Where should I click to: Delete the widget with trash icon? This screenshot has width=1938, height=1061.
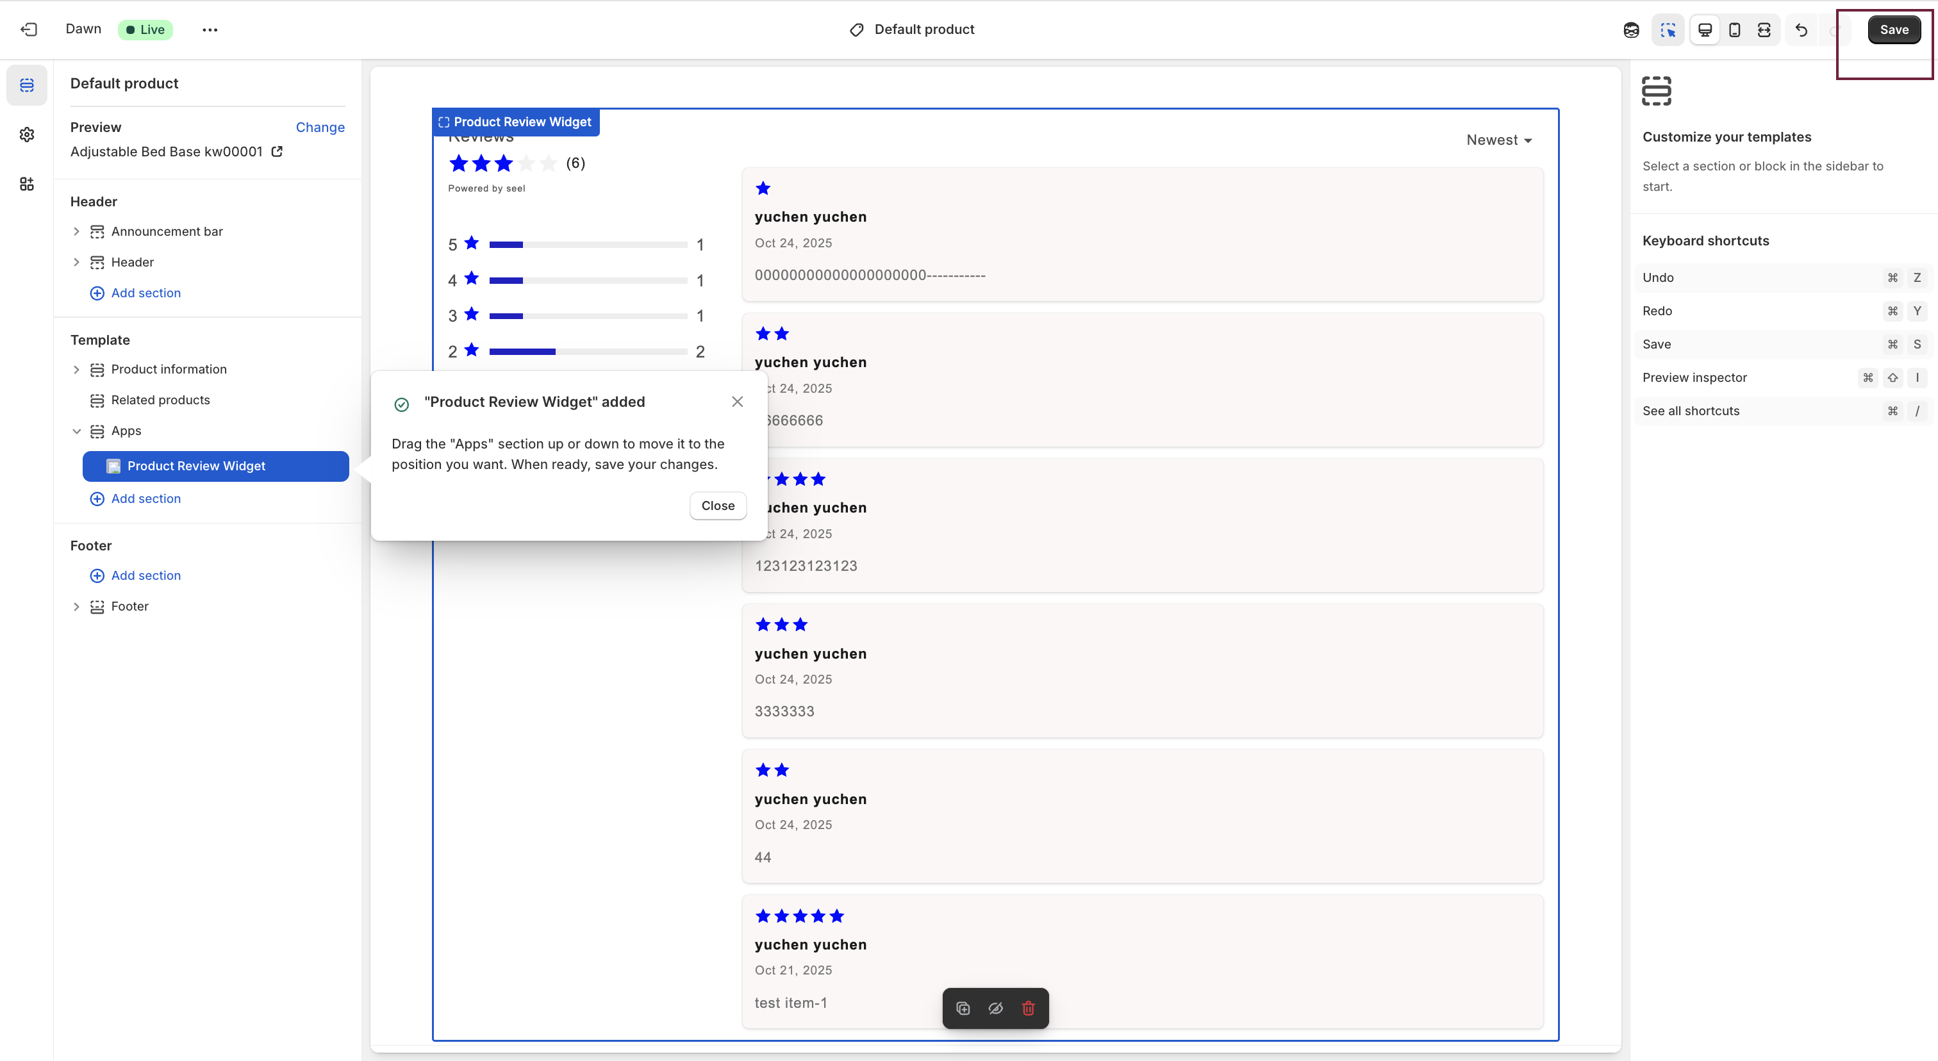[1028, 1008]
